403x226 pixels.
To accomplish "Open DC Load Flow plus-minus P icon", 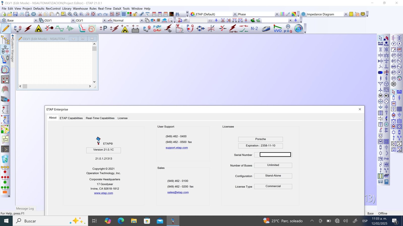I will pos(103,28).
